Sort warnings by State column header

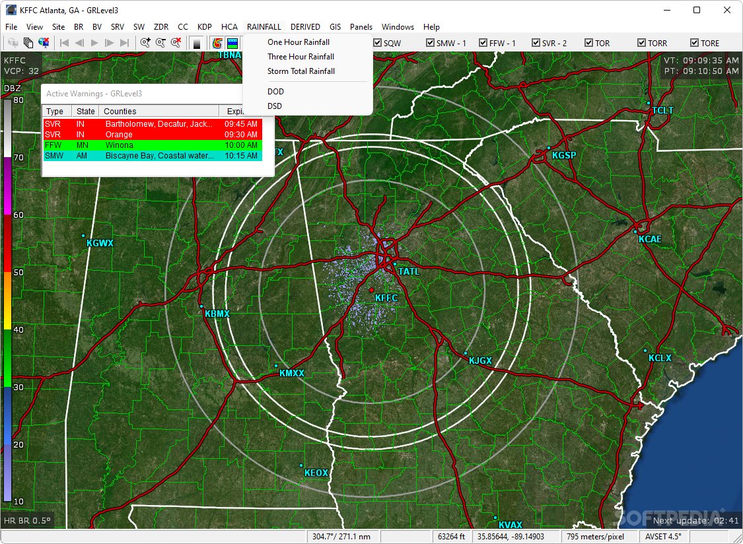[85, 112]
